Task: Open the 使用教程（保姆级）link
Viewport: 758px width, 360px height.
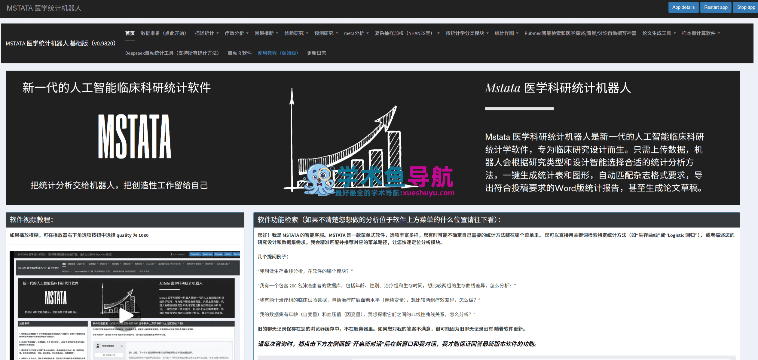Action: pos(279,53)
